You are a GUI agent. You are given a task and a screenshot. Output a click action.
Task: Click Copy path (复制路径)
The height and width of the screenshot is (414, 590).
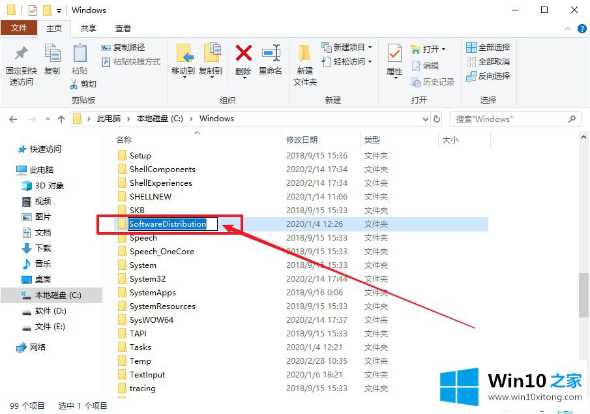point(123,48)
